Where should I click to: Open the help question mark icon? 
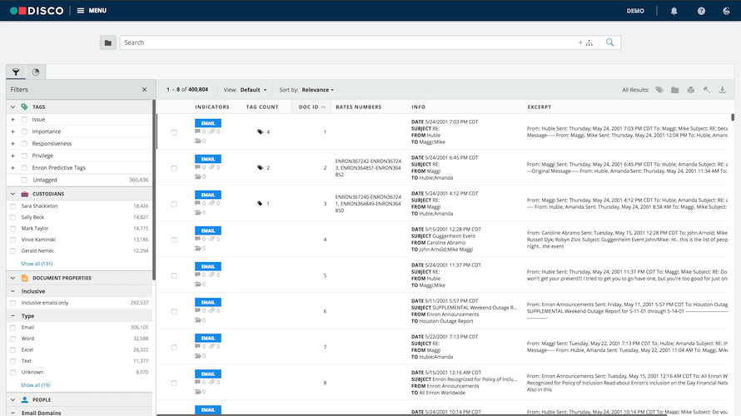point(701,11)
